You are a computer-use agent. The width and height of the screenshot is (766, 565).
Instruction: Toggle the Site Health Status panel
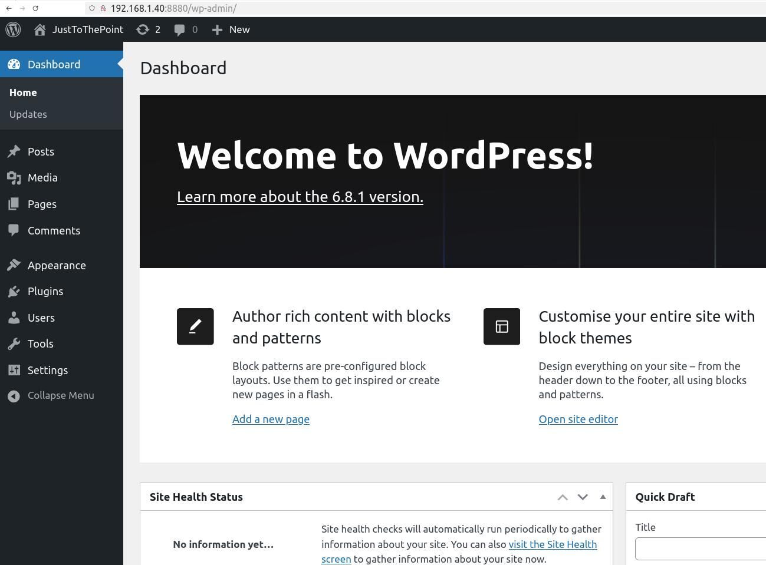point(603,497)
